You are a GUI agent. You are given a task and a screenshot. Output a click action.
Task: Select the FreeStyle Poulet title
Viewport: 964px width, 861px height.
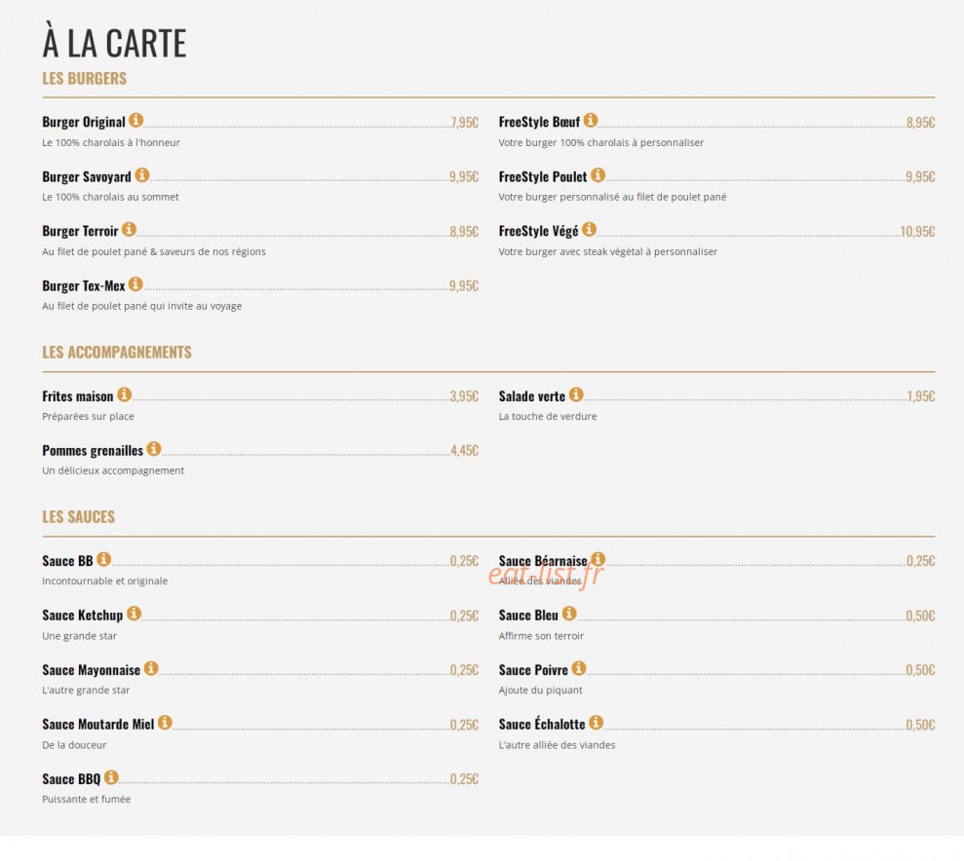[x=543, y=177]
